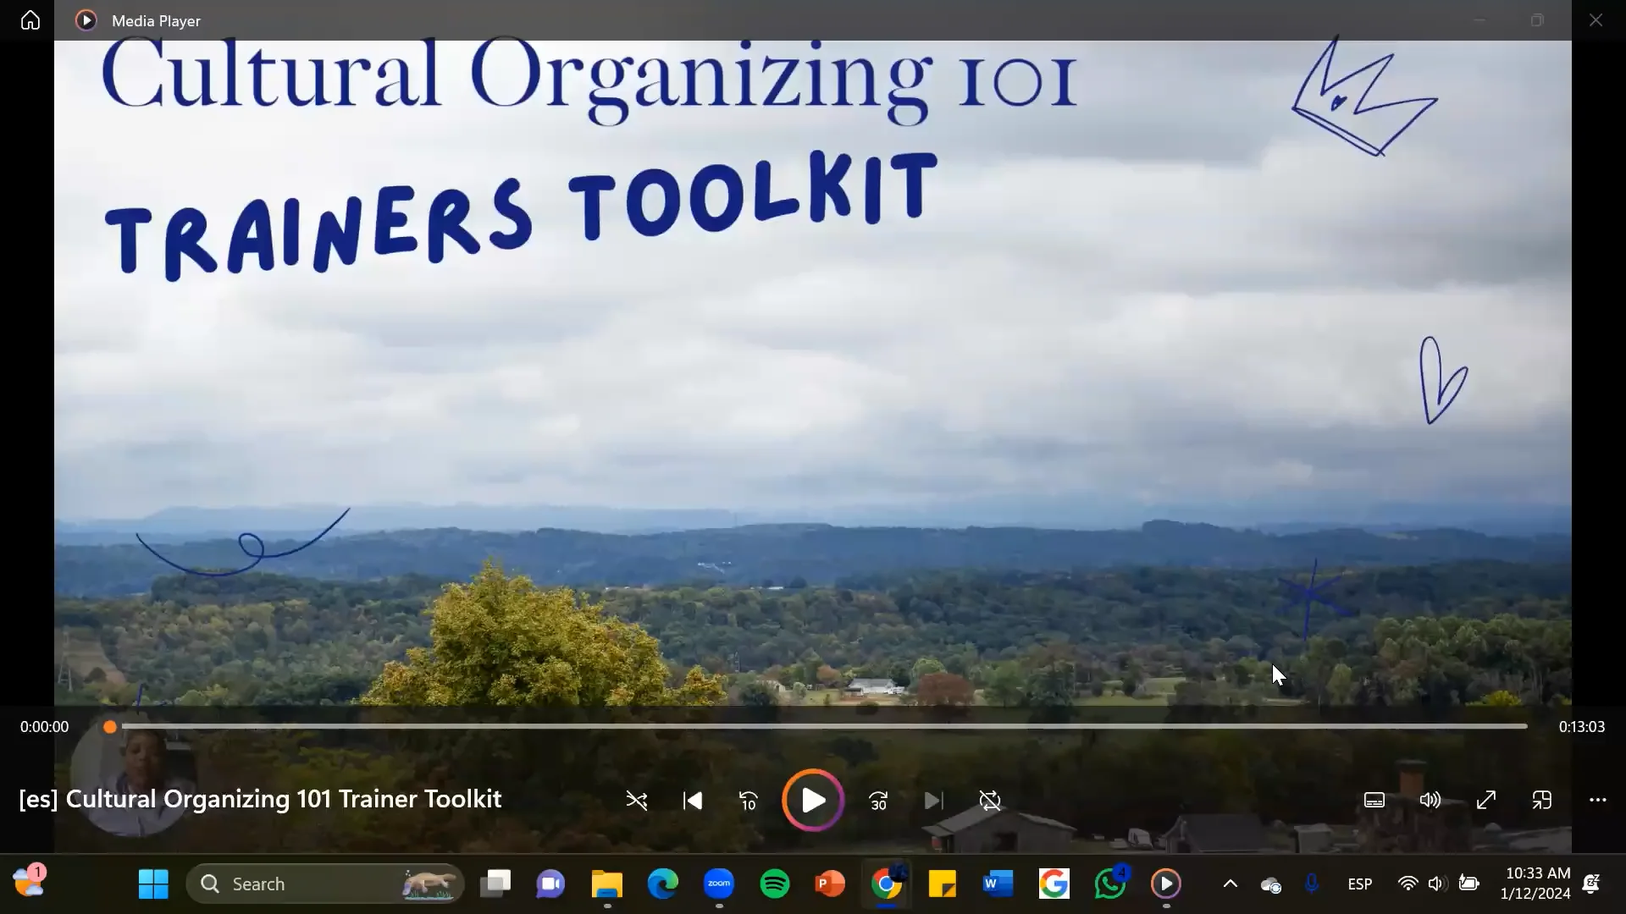1626x914 pixels.
Task: Open WhatsApp from the taskbar
Action: pyautogui.click(x=1110, y=884)
